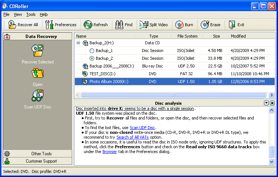Open the Tools menu
This screenshot has height=177, width=278.
click(x=31, y=14)
